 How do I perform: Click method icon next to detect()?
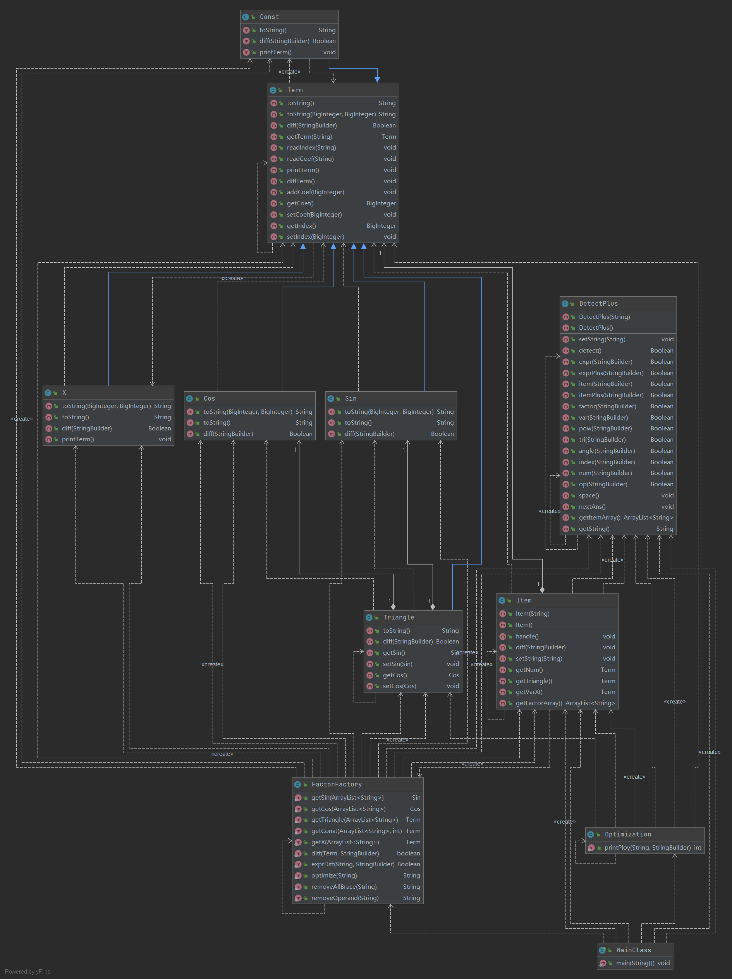click(x=566, y=351)
